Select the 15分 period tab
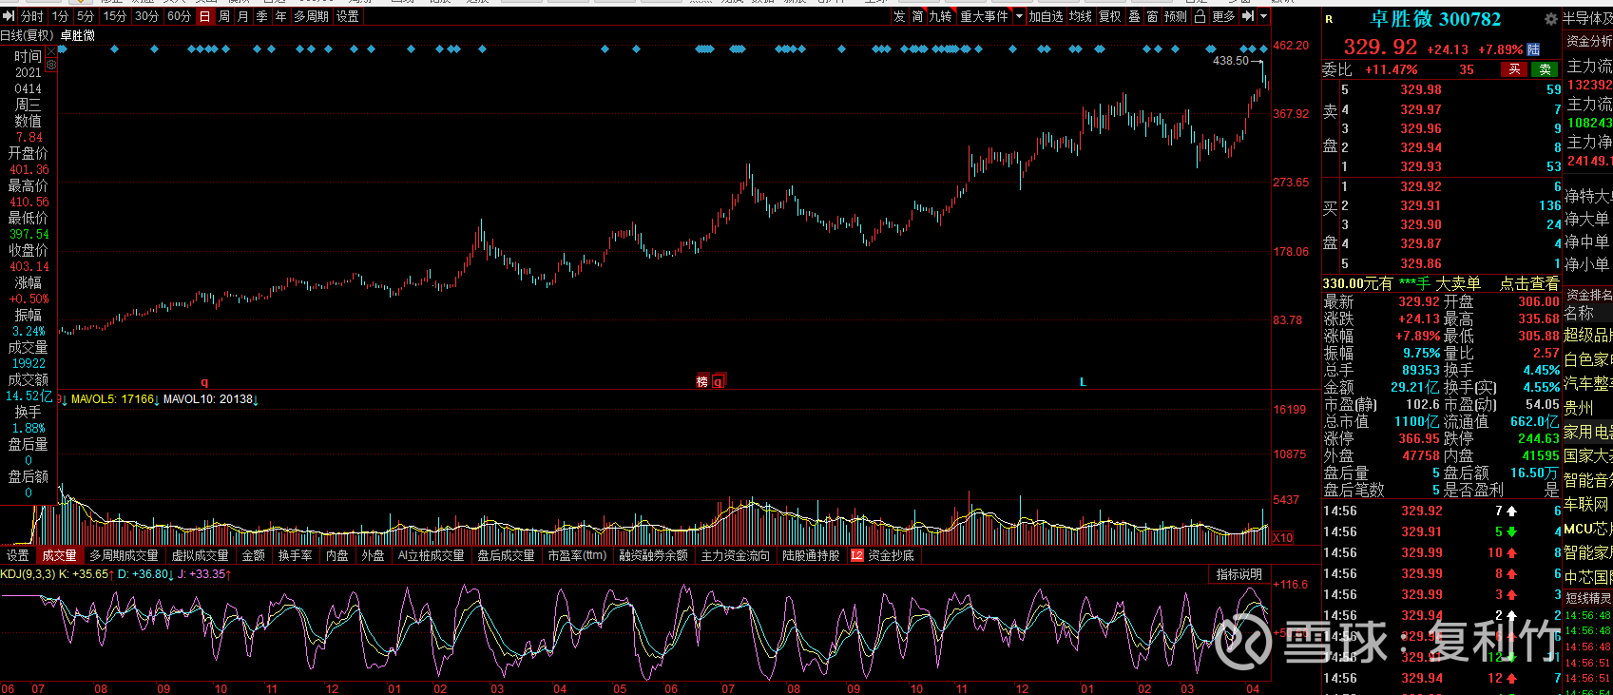1613x695 pixels. coord(114,16)
